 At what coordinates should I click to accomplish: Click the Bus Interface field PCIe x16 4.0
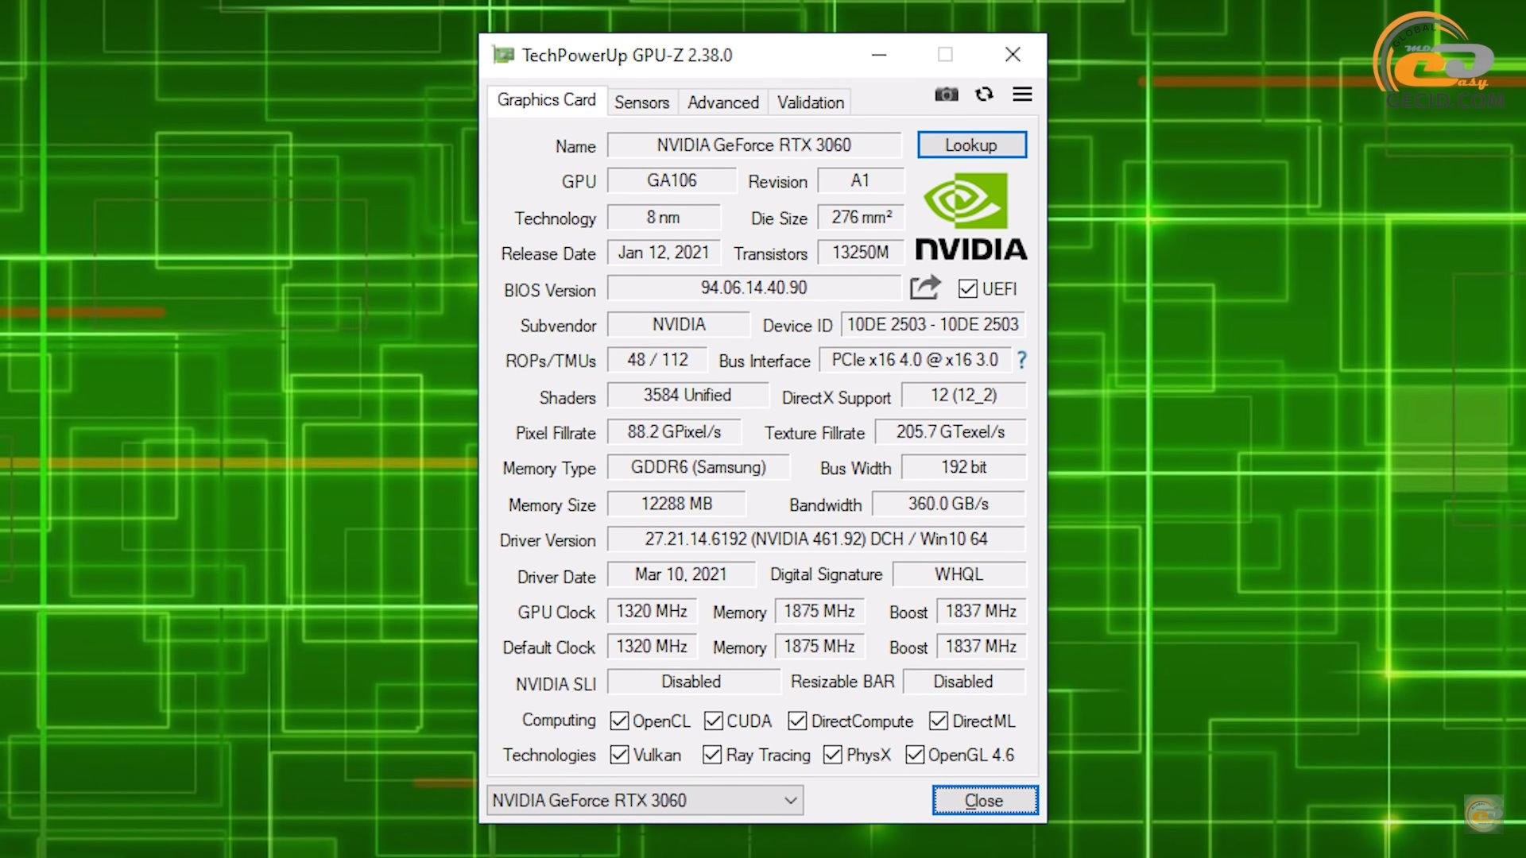[915, 361]
